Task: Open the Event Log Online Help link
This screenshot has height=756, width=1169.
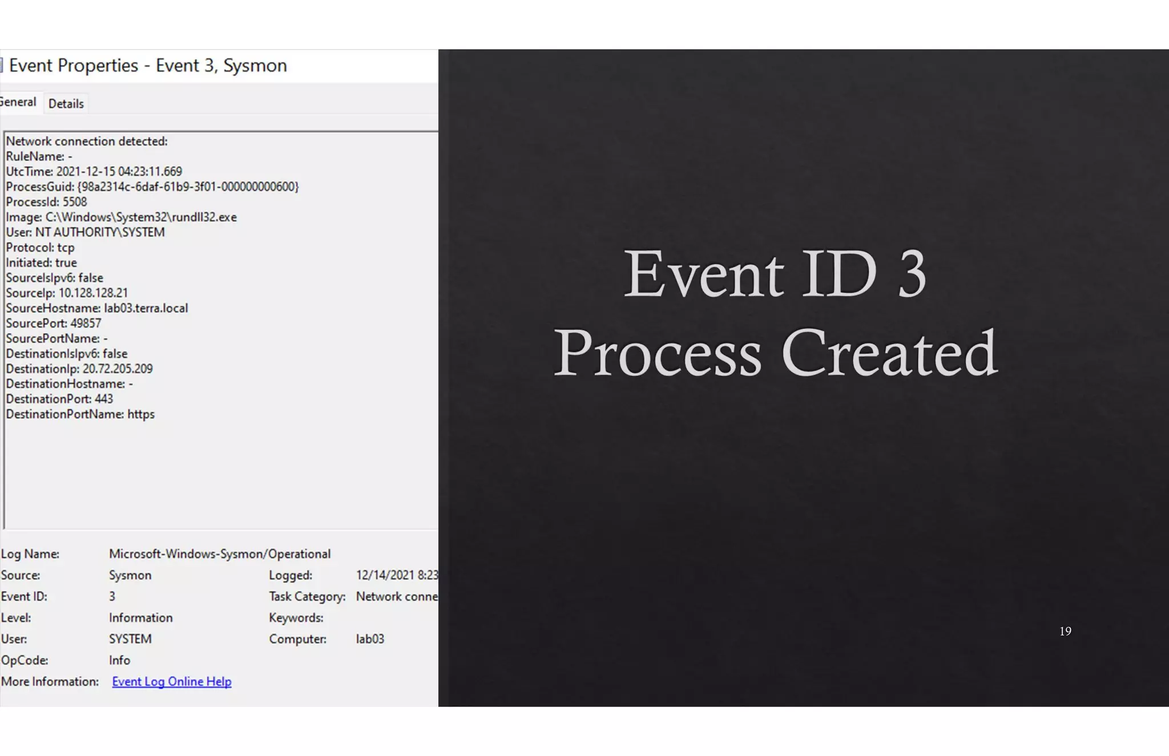Action: tap(171, 681)
